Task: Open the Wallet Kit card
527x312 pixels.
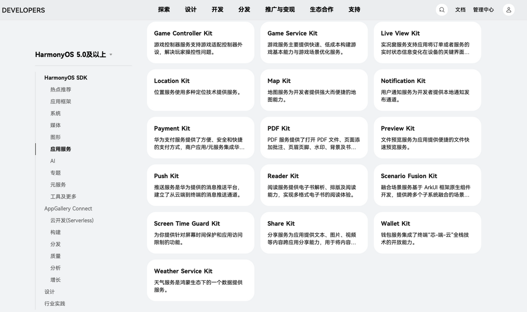Action: [427, 233]
